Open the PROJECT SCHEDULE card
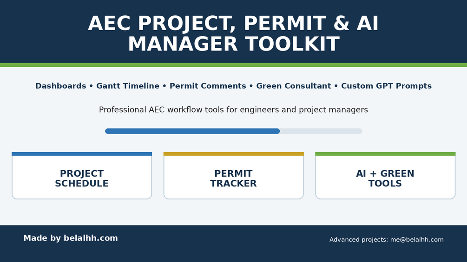The height and width of the screenshot is (262, 467). [x=82, y=176]
